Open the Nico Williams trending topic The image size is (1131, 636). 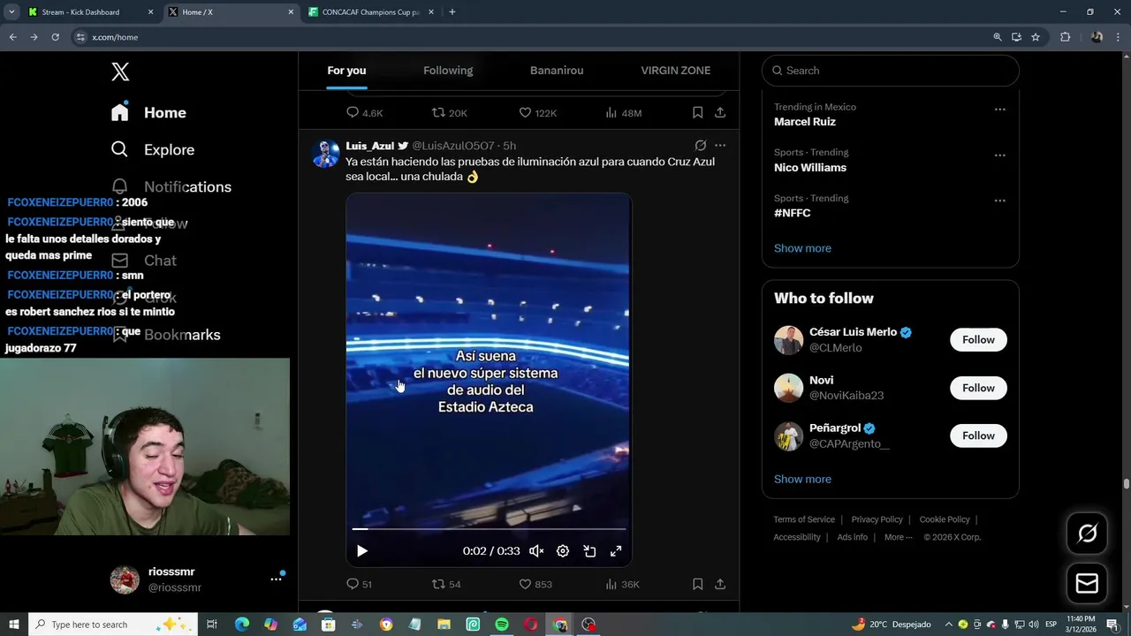(x=810, y=167)
